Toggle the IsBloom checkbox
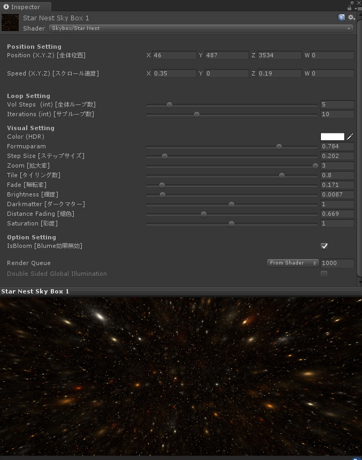The height and width of the screenshot is (460, 362). coord(324,246)
